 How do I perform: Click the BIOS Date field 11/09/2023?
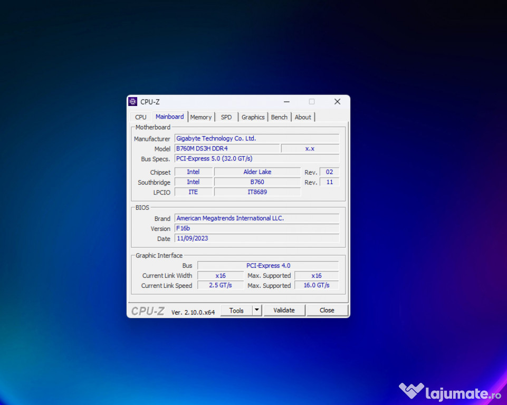(x=256, y=238)
